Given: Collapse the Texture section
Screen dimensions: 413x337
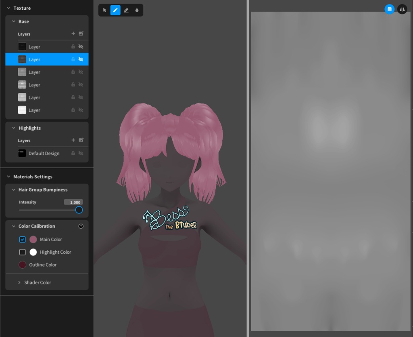Looking at the screenshot, I should [9, 8].
